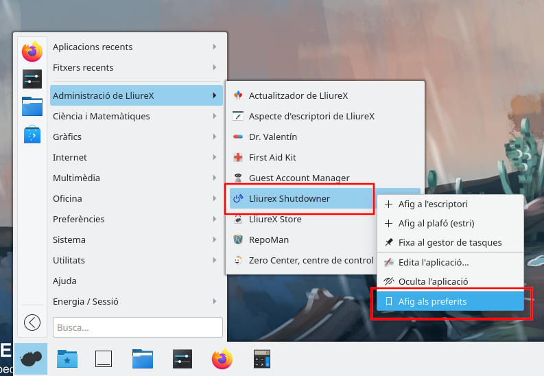
Task: Select Oculta l'aplicació in context menu
Action: 433,281
